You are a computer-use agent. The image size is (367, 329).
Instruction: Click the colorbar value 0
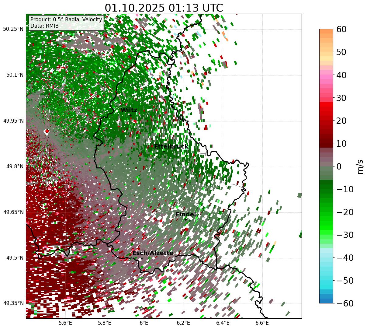tap(339, 166)
